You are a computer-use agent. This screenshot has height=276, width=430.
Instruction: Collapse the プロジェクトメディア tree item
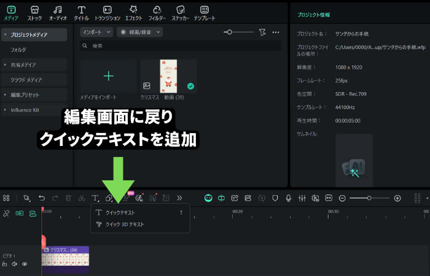tap(5, 35)
